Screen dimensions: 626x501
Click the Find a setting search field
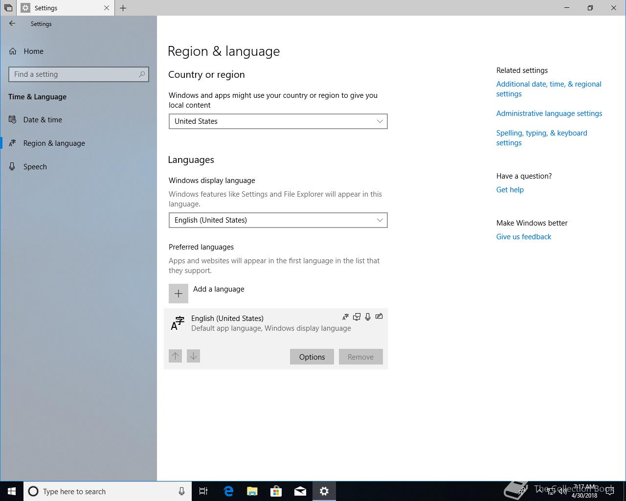click(x=79, y=74)
